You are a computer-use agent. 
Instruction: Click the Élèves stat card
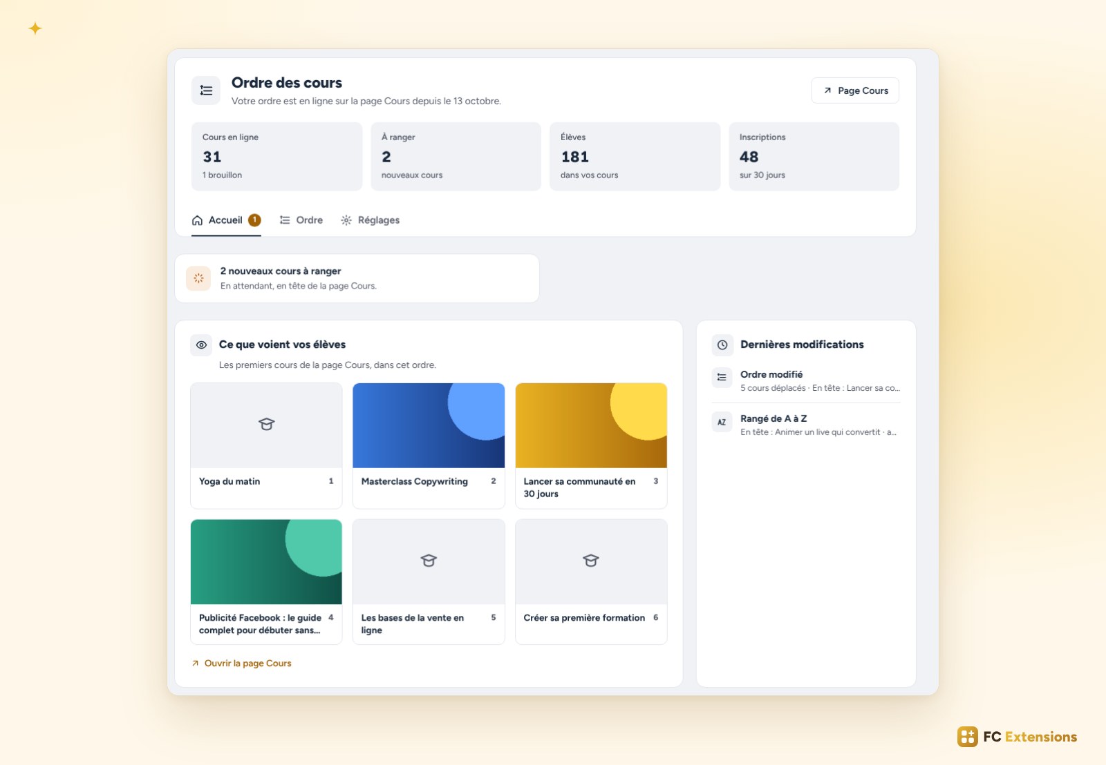pos(635,157)
